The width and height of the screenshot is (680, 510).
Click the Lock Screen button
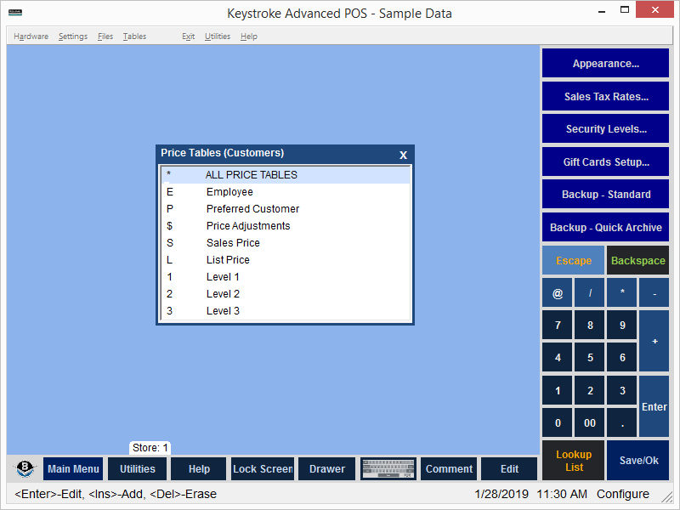[263, 469]
